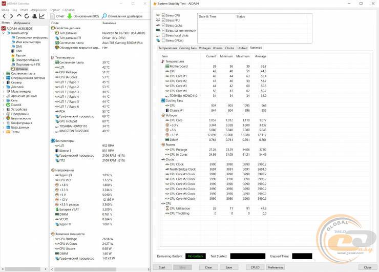Image resolution: width=379 pixels, height=272 pixels.
Task: Open Preferences in the Stability Test
Action: coord(276,267)
